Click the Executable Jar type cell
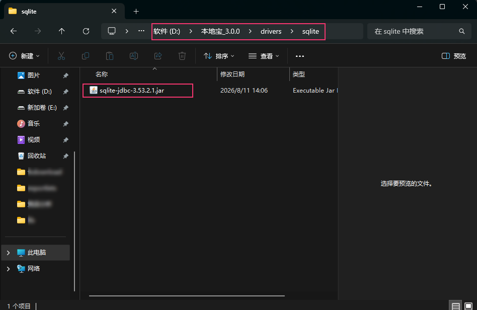The image size is (477, 310). (315, 91)
